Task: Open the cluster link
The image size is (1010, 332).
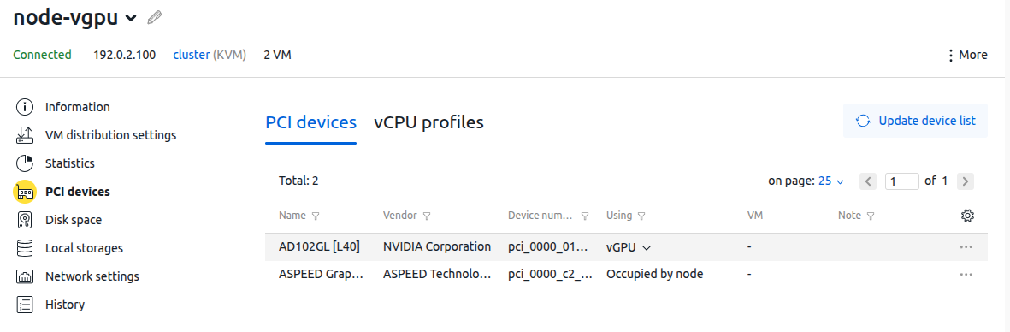Action: tap(192, 55)
